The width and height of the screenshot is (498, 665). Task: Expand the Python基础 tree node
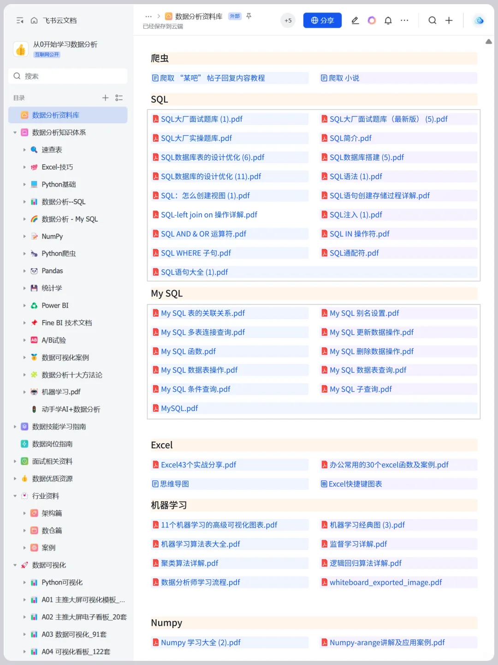[24, 184]
